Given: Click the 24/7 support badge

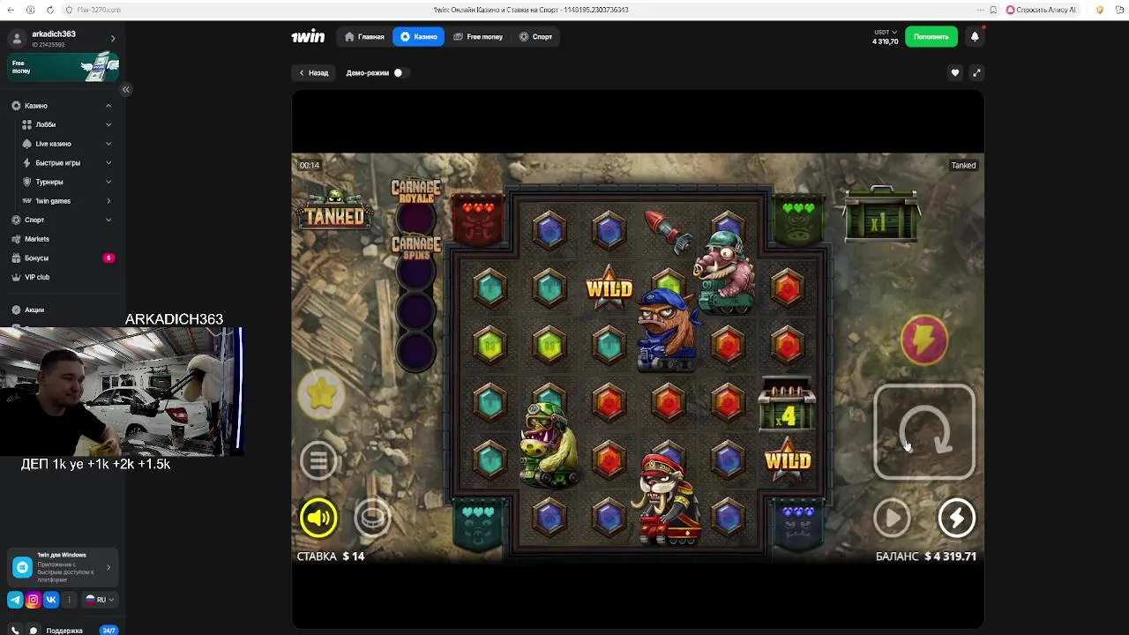Looking at the screenshot, I should point(108,631).
